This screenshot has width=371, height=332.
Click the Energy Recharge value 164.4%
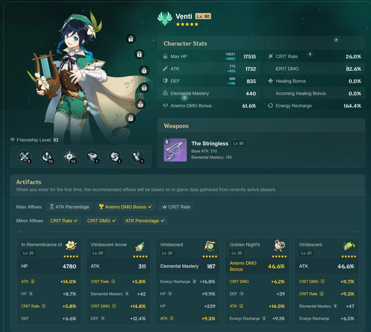(353, 106)
